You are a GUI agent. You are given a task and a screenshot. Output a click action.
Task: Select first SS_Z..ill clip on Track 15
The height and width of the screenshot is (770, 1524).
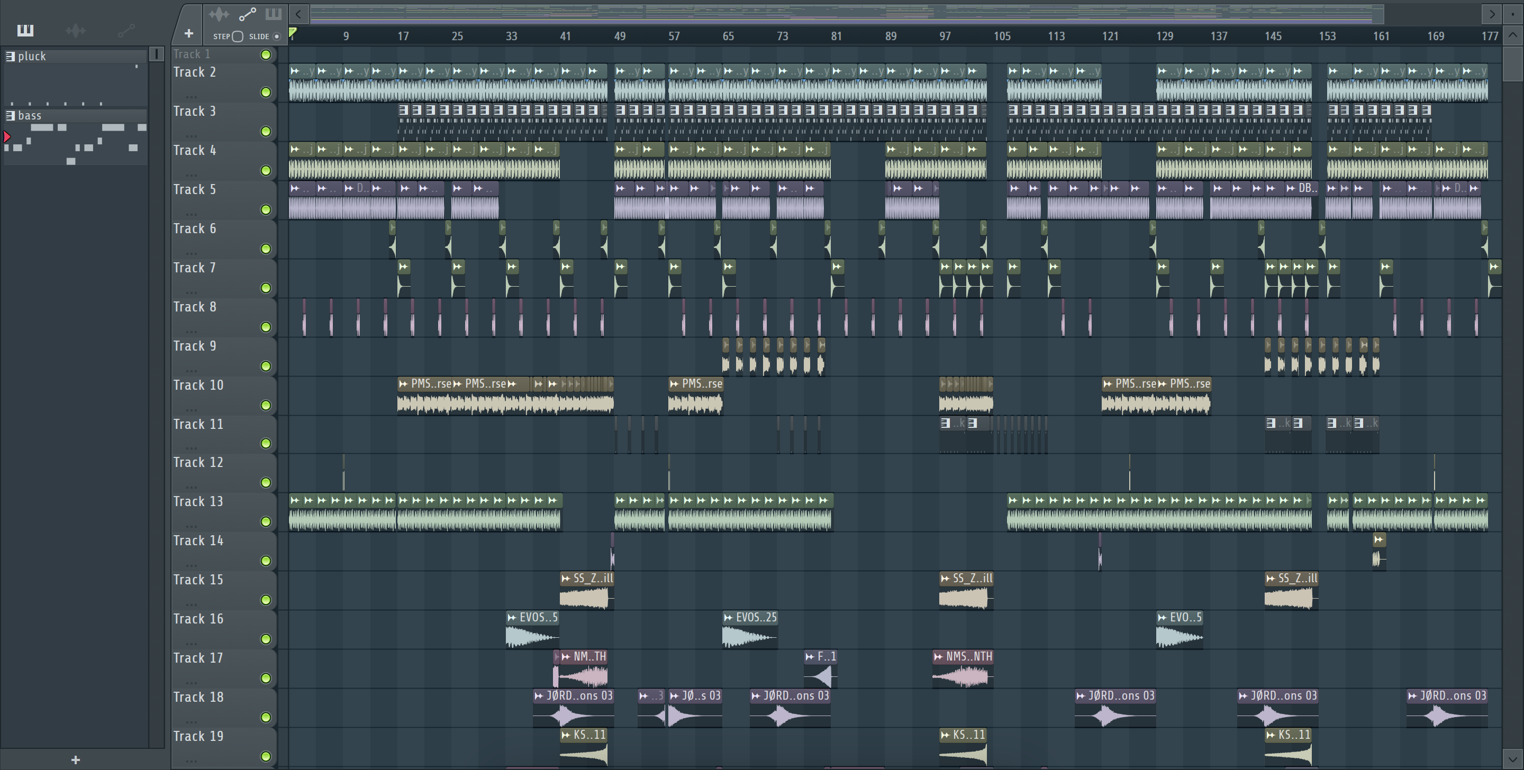click(x=587, y=590)
